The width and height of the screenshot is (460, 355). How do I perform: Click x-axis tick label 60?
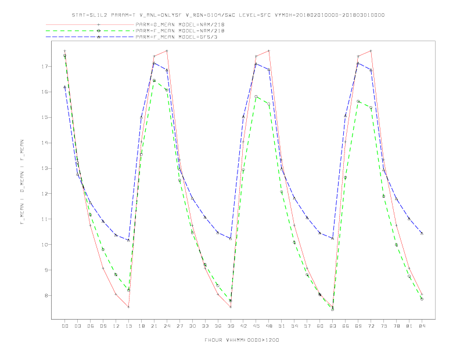pos(320,326)
